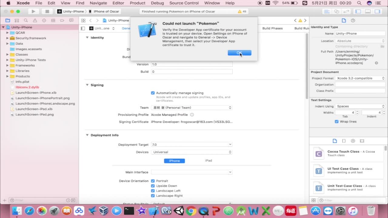Show the File Template library icon
Viewport: 388px width, 218px height.
coord(335,141)
